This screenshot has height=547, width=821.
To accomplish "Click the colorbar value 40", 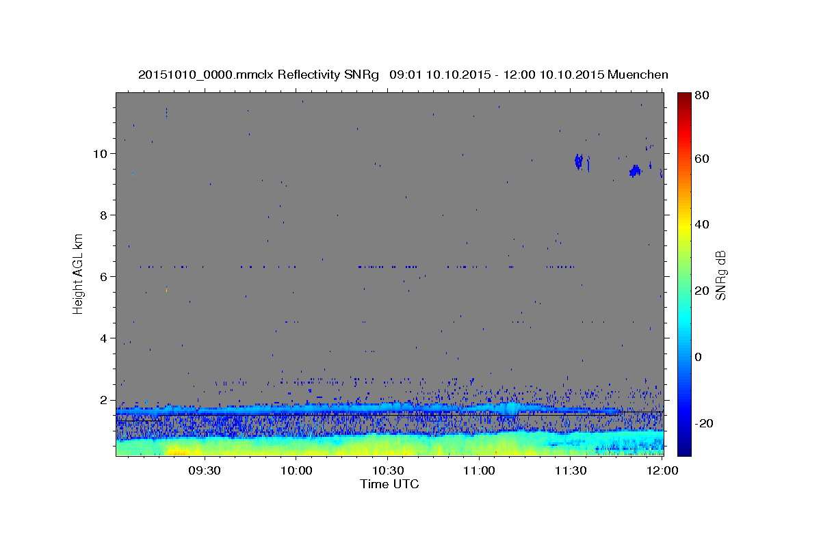I will tap(701, 224).
